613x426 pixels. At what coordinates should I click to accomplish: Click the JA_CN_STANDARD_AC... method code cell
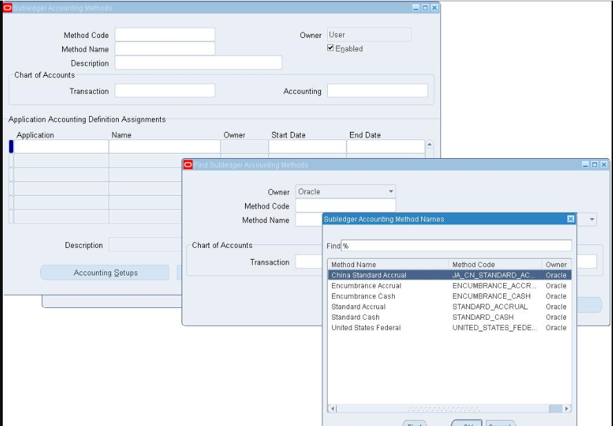coord(494,275)
